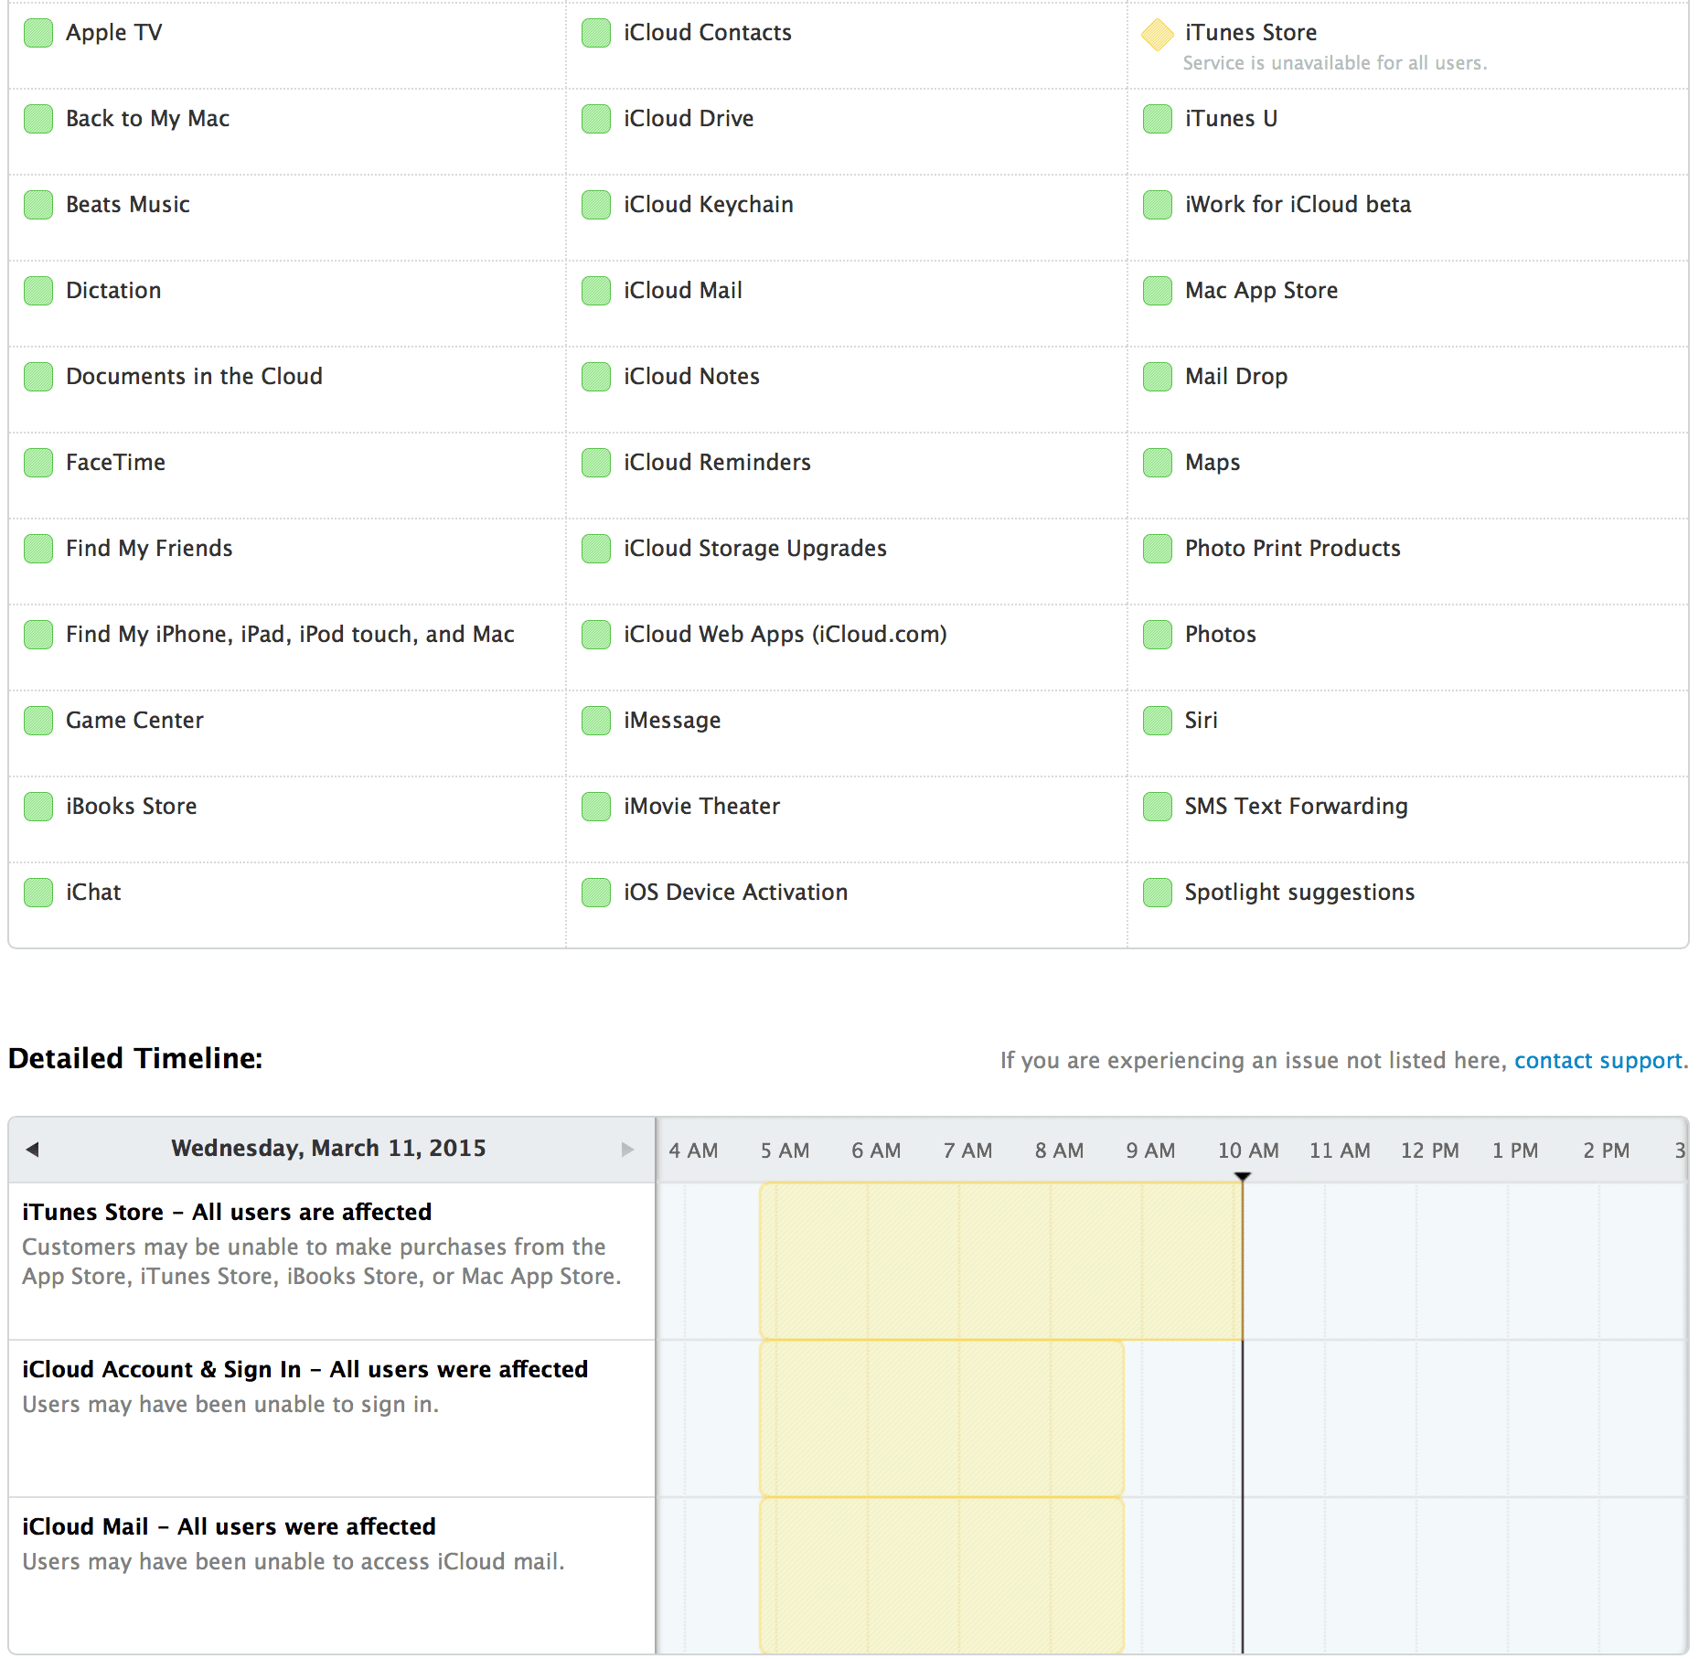Select the iTunes Store service label

[x=1251, y=33]
